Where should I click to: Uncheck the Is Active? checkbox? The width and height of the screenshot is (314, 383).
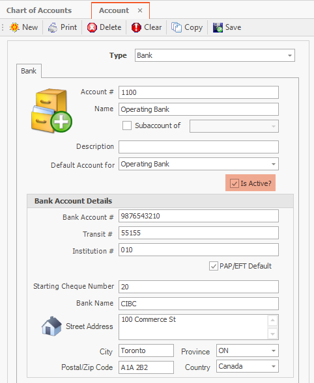pyautogui.click(x=235, y=183)
